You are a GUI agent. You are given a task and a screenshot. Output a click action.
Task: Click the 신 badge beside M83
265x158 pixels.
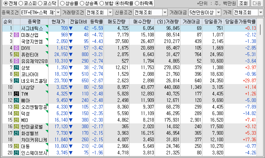click(x=16, y=120)
